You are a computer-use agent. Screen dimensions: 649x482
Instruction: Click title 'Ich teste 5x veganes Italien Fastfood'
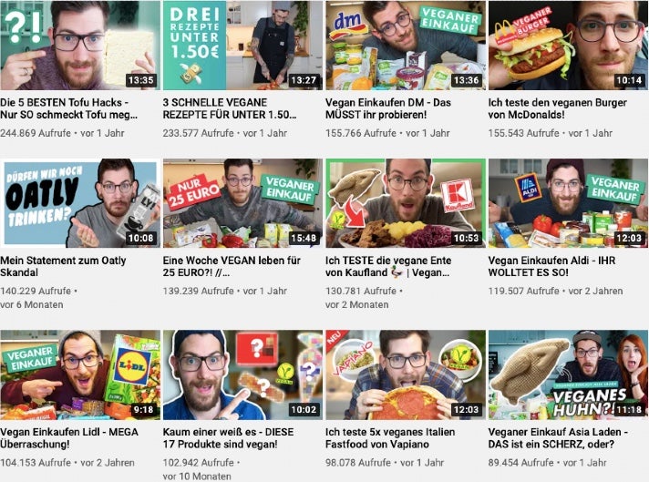tap(390, 438)
